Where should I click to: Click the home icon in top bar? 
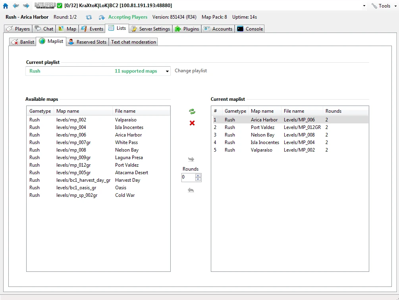coord(6,6)
